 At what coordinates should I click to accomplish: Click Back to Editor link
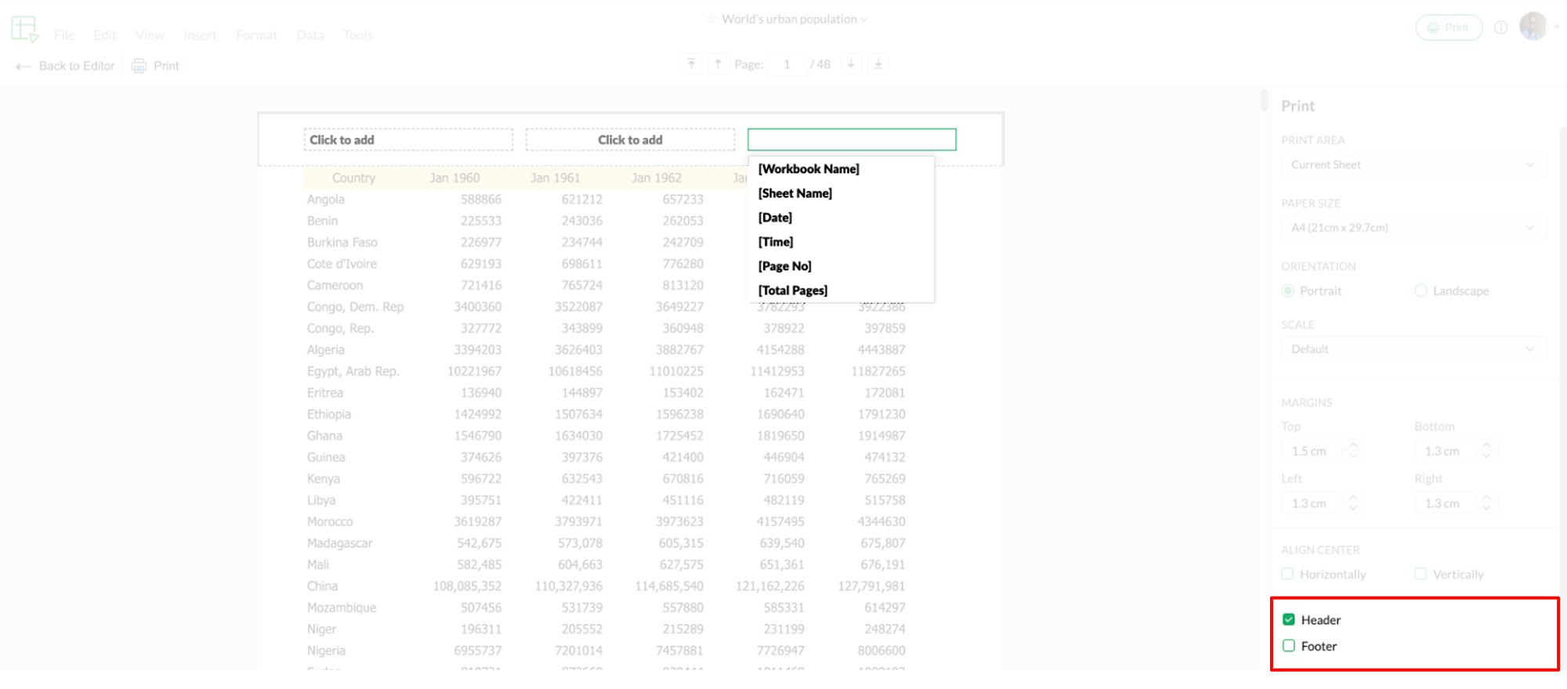point(77,66)
